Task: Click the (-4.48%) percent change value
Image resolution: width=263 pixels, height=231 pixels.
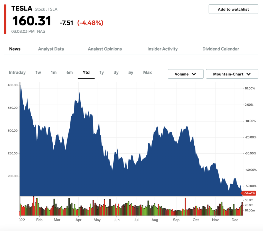Action: pyautogui.click(x=90, y=23)
